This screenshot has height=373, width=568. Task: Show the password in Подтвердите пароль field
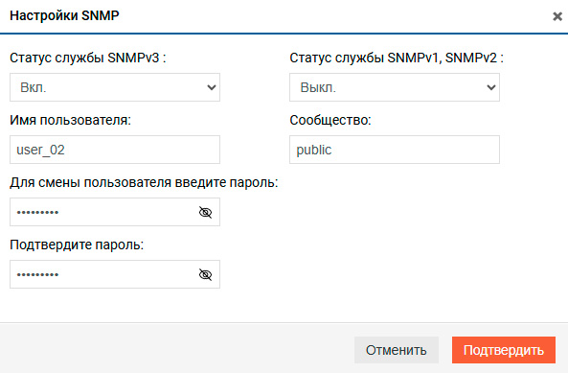pyautogui.click(x=205, y=274)
